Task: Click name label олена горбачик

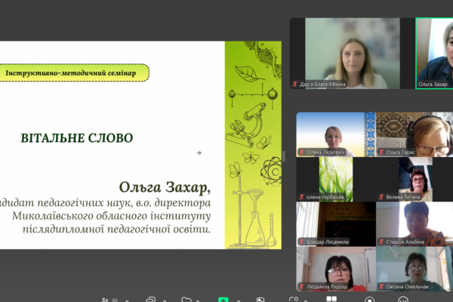Action: tap(325, 197)
